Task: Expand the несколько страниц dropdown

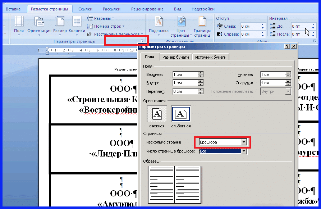Action: click(x=244, y=142)
